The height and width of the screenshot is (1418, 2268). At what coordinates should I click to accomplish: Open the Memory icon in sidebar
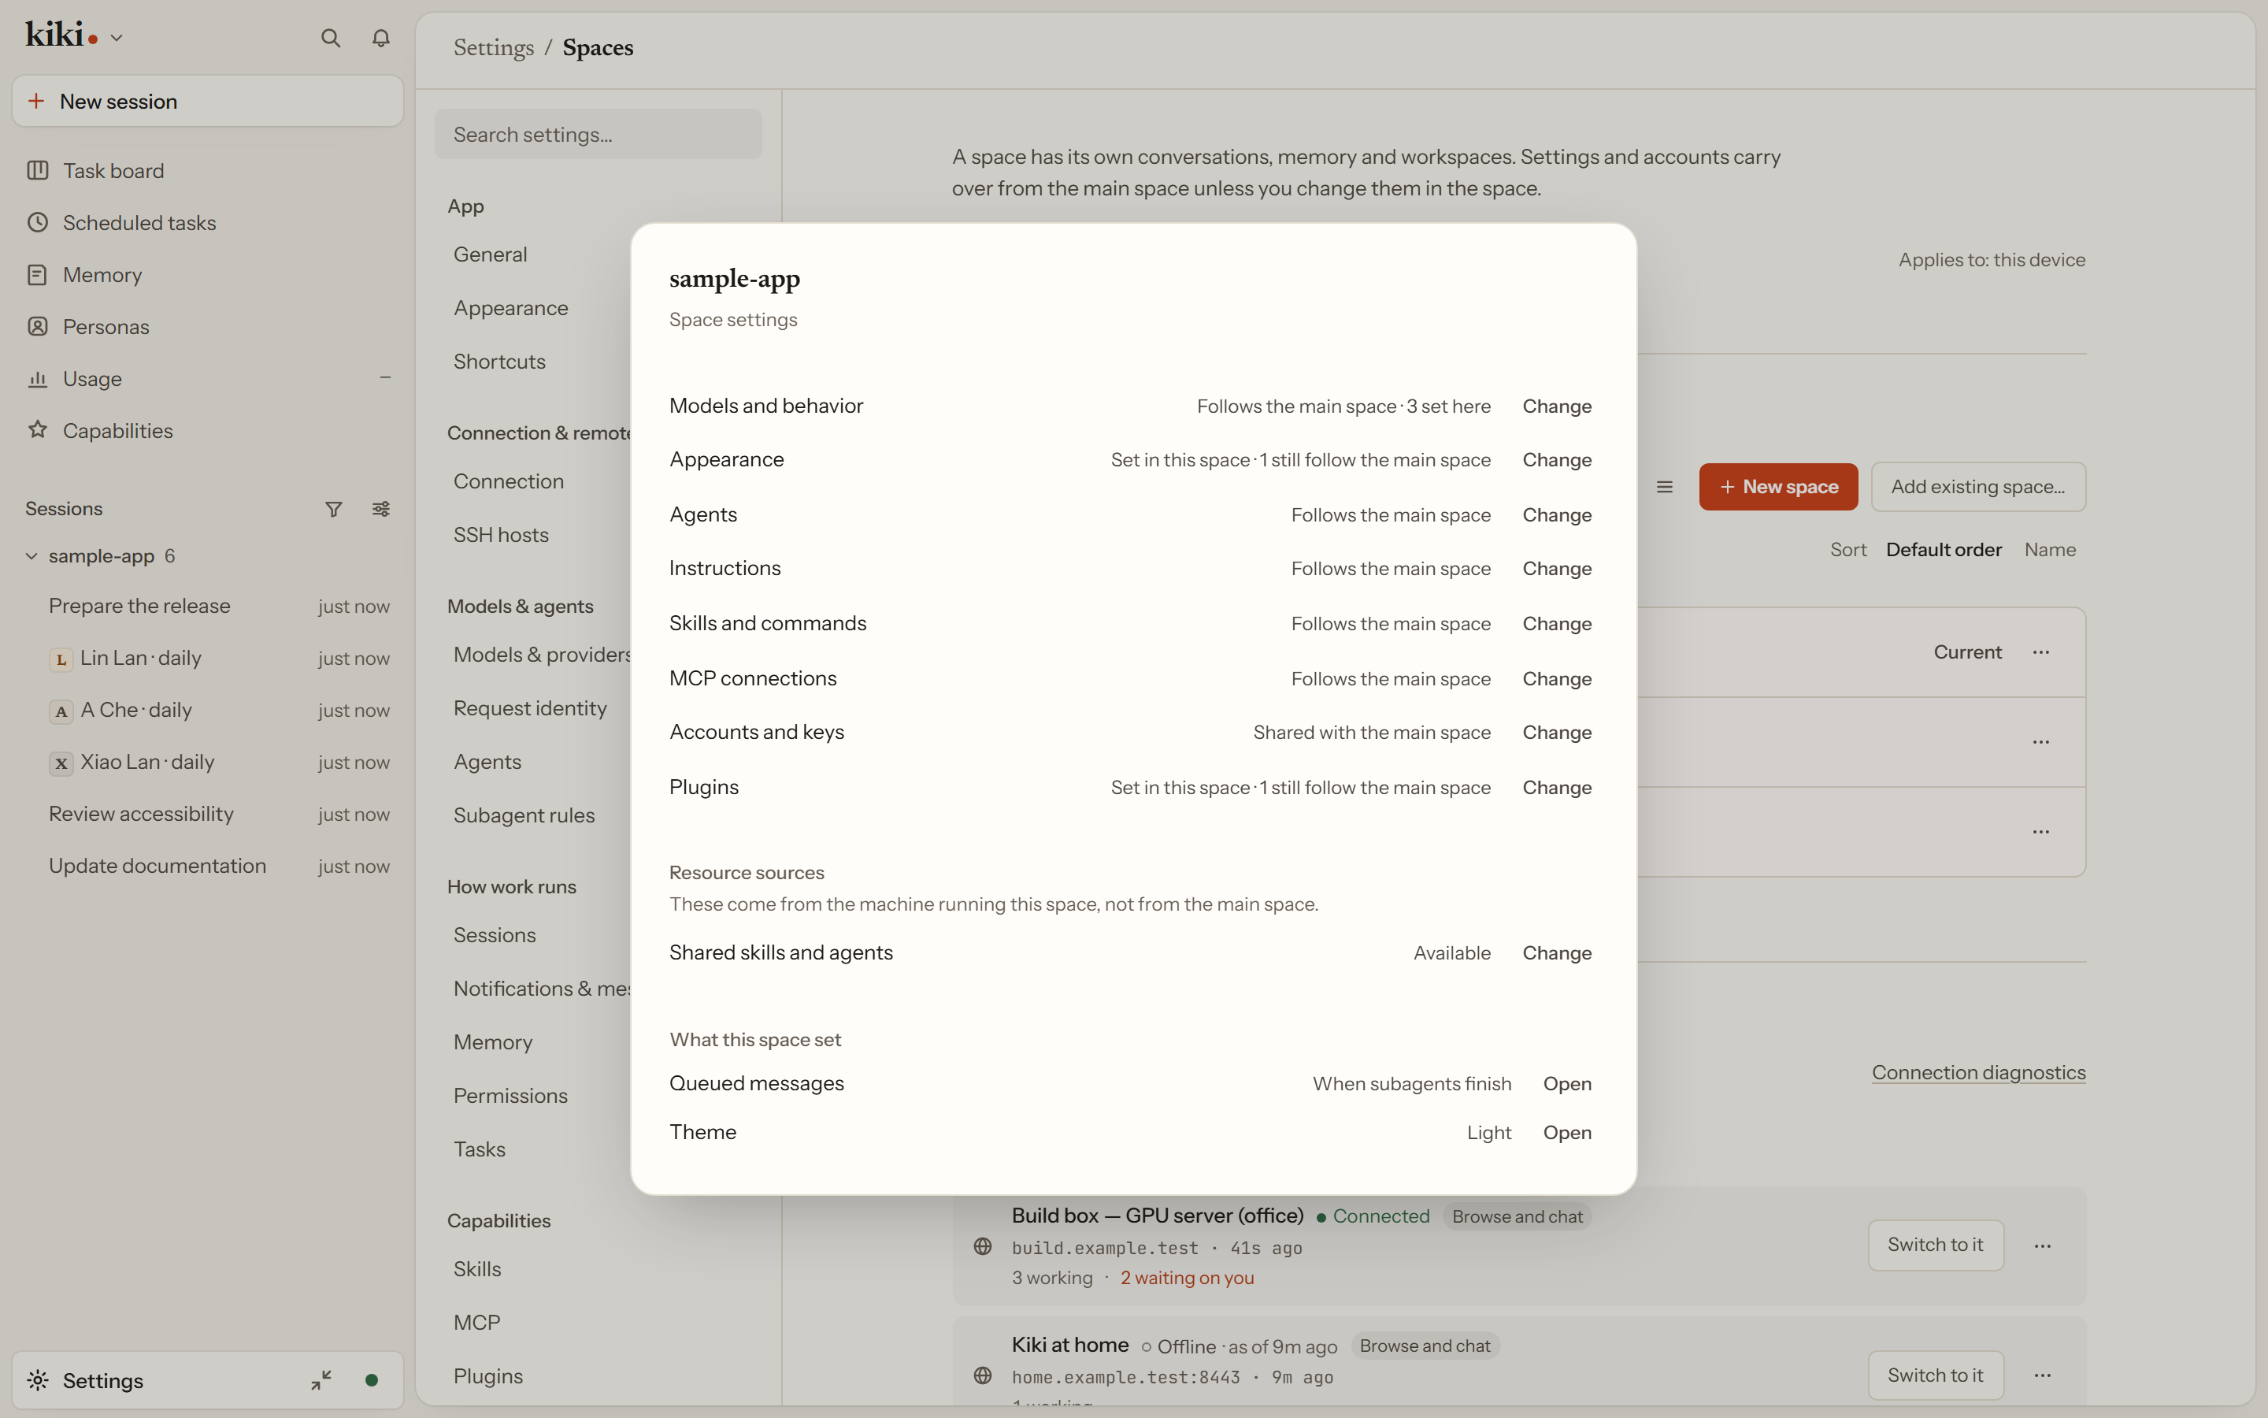38,275
